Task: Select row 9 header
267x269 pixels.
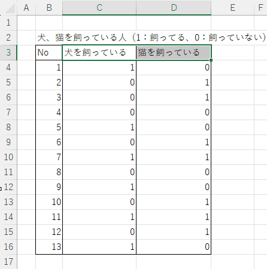Action: tap(8, 142)
